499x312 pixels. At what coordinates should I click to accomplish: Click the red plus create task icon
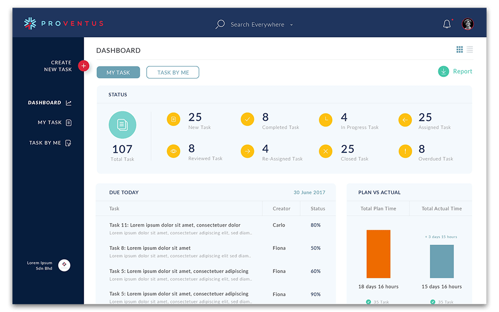pos(84,66)
